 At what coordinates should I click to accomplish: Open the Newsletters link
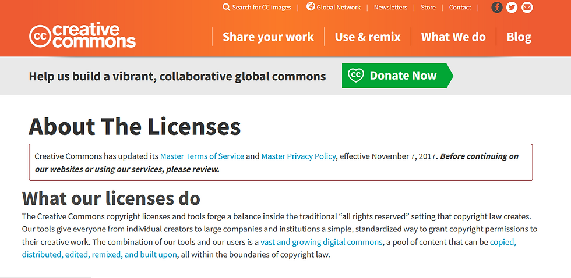point(390,7)
